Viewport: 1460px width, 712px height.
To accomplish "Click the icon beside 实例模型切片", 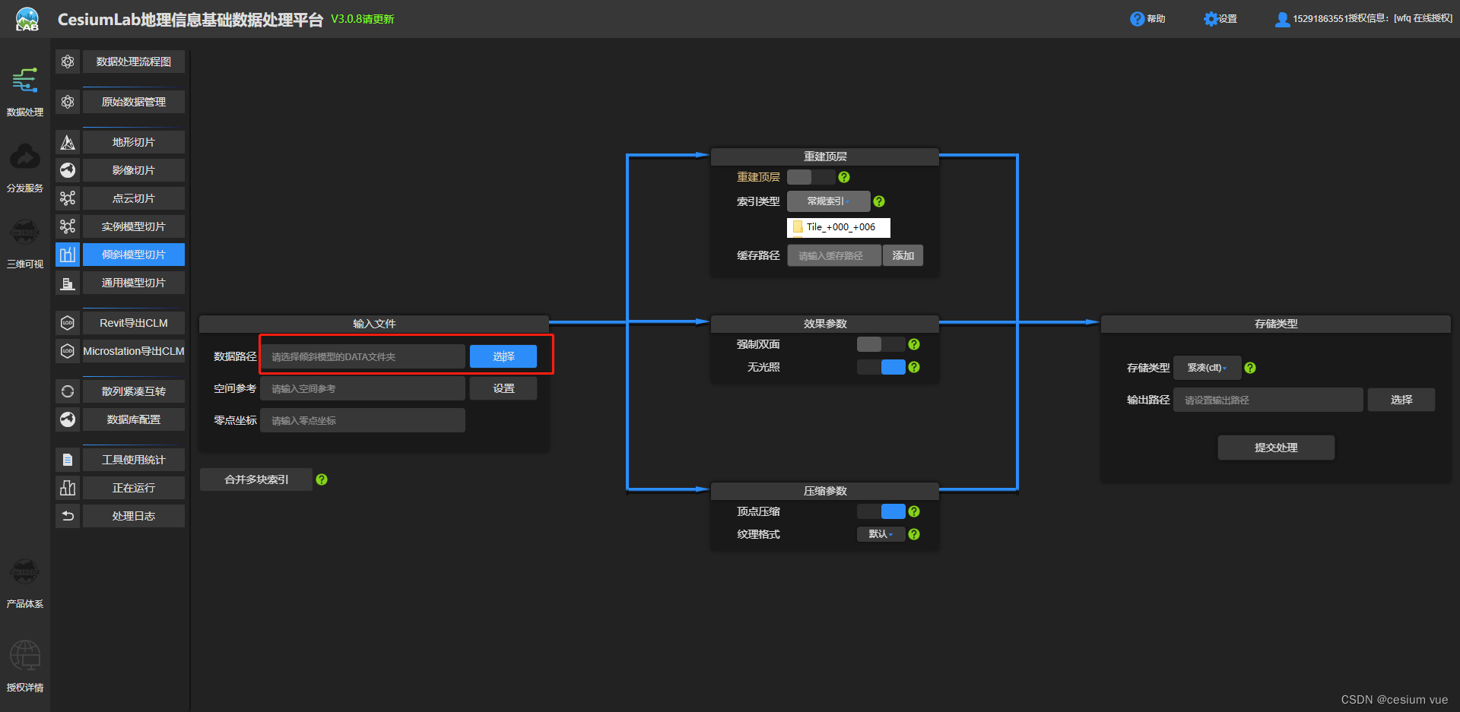I will [x=68, y=226].
